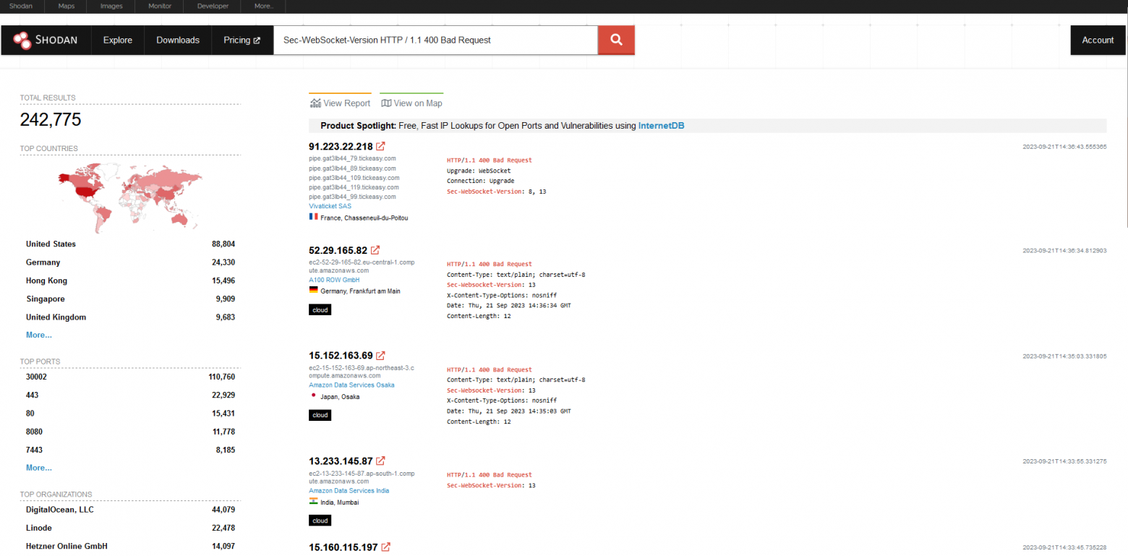Open external link icon beside 15.160.115.197
This screenshot has height=556, width=1128.
tap(385, 547)
